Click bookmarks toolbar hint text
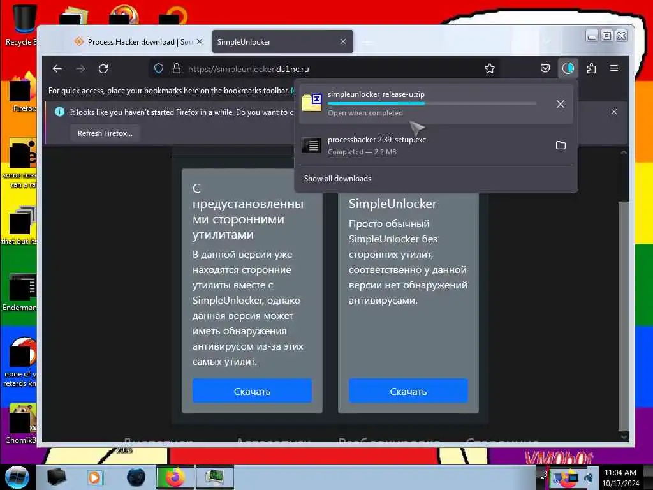Screen dimensions: 653x490 (168, 91)
